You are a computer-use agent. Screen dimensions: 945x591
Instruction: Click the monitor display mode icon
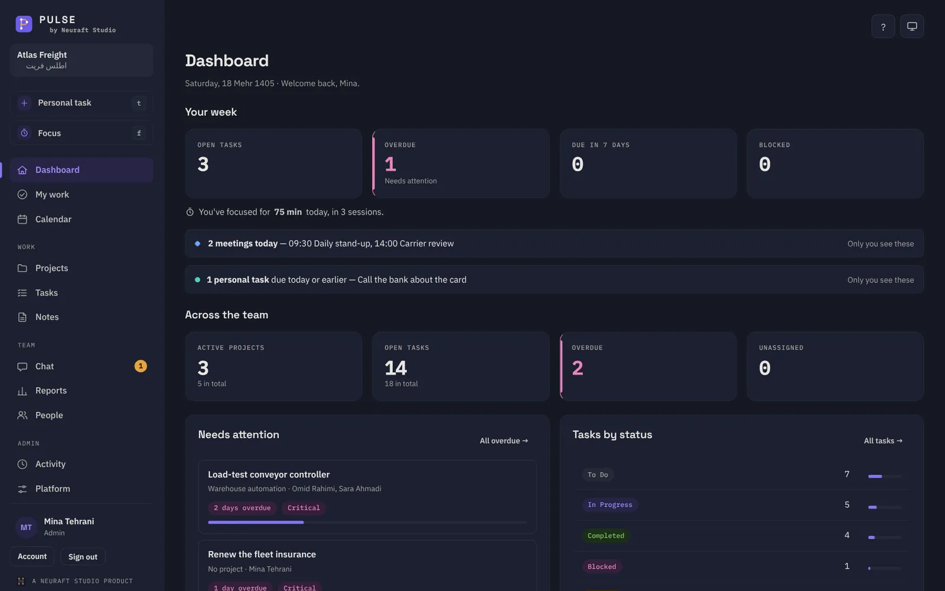point(912,27)
